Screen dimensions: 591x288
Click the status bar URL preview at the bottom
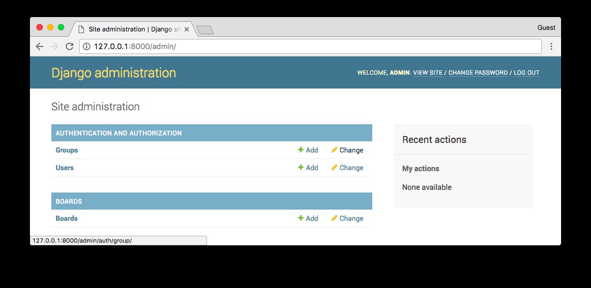pyautogui.click(x=118, y=241)
